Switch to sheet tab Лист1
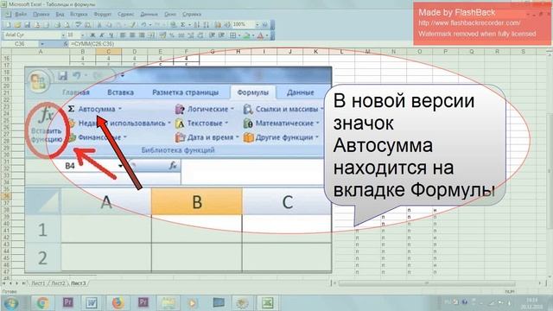 pyautogui.click(x=38, y=283)
